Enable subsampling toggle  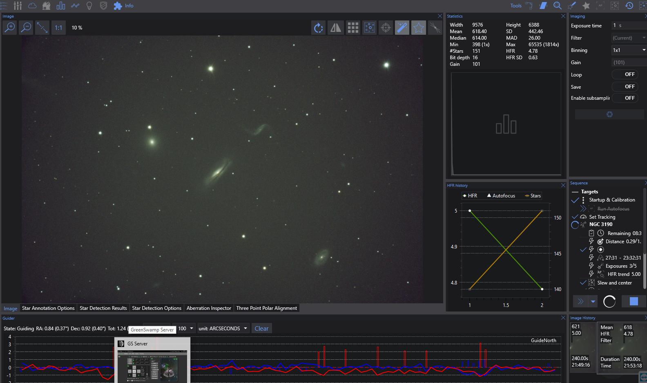tap(625, 98)
